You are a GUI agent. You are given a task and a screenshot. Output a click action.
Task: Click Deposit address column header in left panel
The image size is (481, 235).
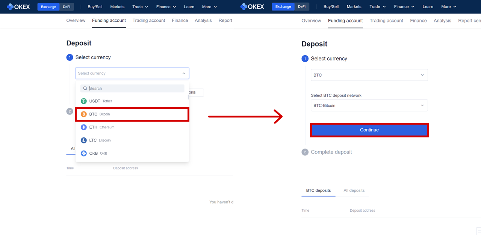click(x=126, y=168)
